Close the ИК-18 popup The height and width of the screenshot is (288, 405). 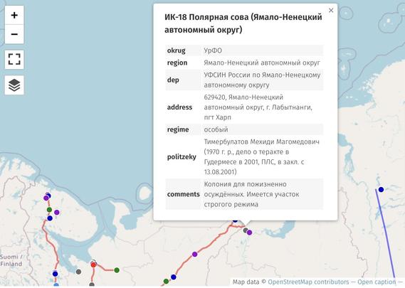point(331,11)
